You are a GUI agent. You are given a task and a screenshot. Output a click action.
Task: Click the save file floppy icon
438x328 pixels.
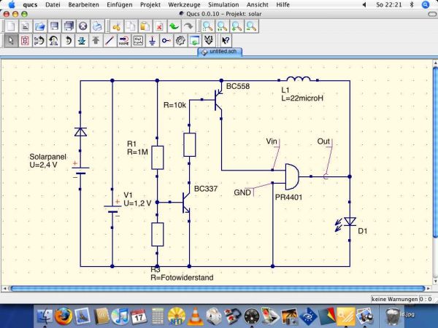[54, 26]
